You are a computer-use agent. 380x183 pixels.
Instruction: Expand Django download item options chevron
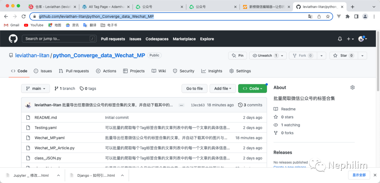coord(122,175)
